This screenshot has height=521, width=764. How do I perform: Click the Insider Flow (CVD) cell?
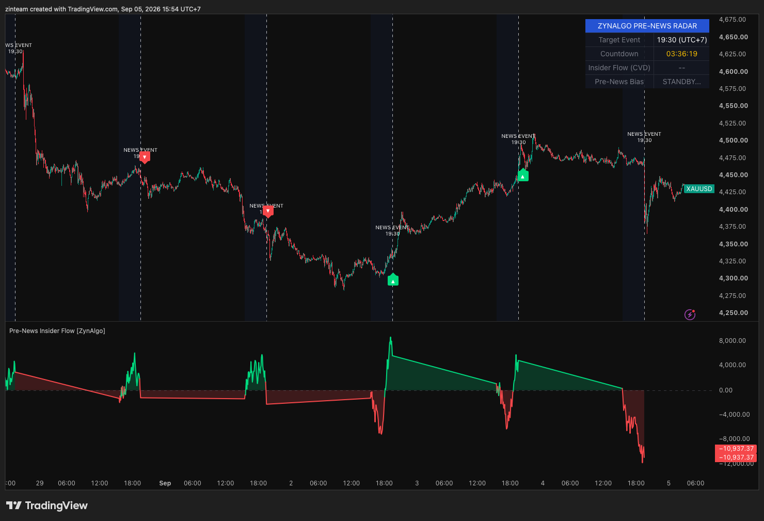tap(619, 68)
